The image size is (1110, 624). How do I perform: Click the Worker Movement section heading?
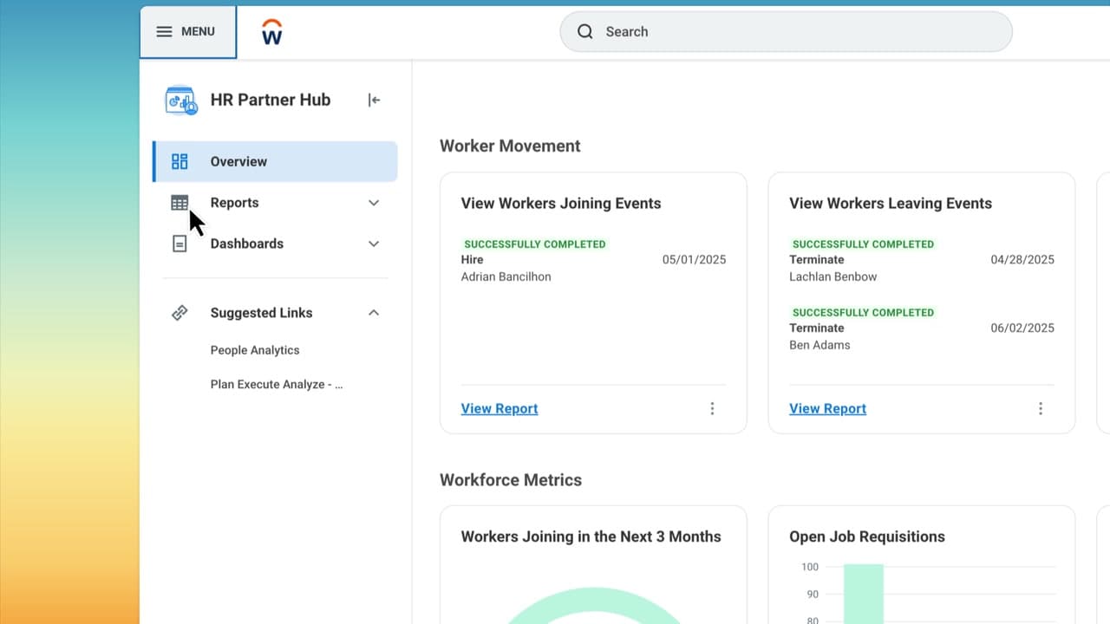[510, 146]
